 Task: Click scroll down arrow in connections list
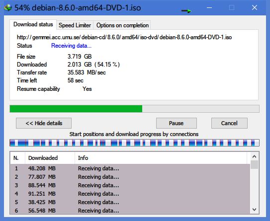pos(254,210)
